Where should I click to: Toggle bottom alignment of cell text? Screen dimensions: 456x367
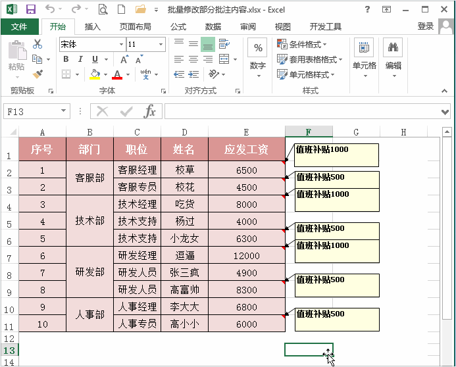pyautogui.click(x=208, y=44)
